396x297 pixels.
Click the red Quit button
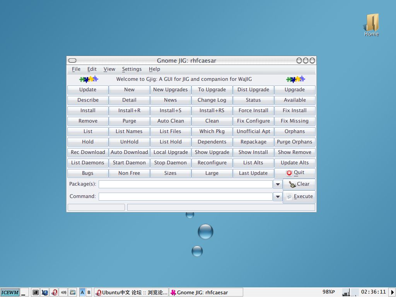[x=295, y=173]
